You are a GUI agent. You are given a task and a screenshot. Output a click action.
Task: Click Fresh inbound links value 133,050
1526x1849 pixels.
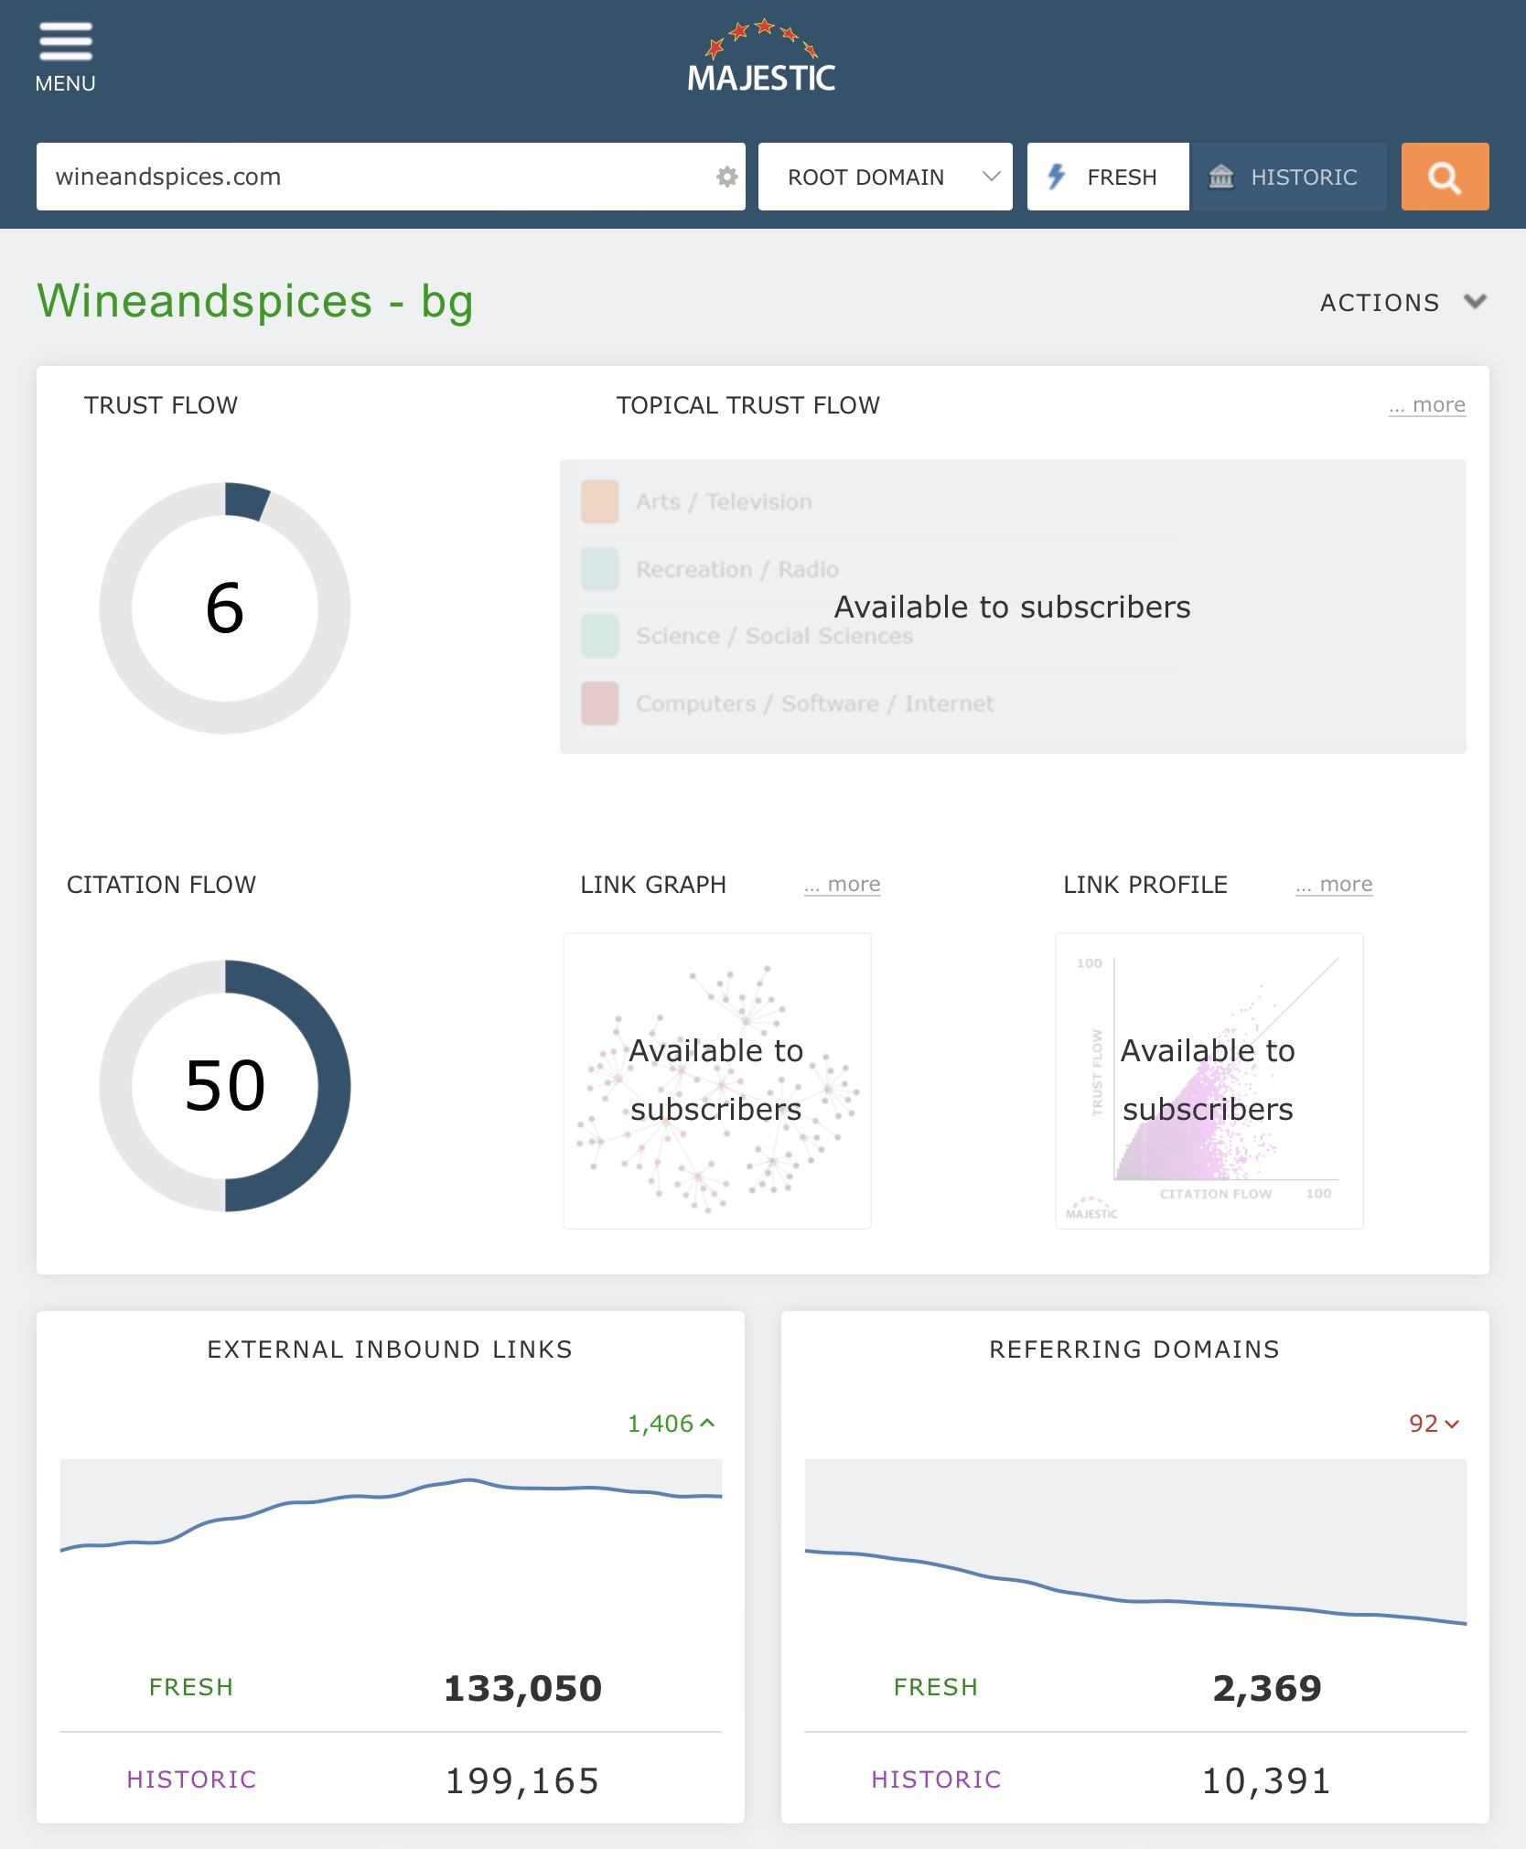point(522,1688)
